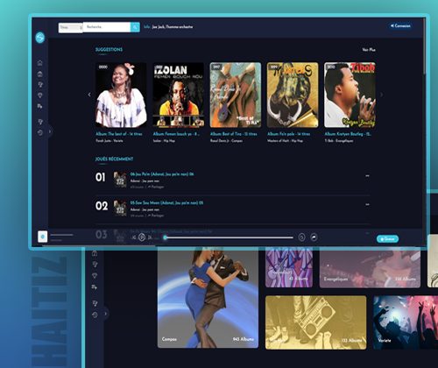This screenshot has height=368, width=438.
Task: Click the playback progress slider
Action: pyautogui.click(x=229, y=237)
